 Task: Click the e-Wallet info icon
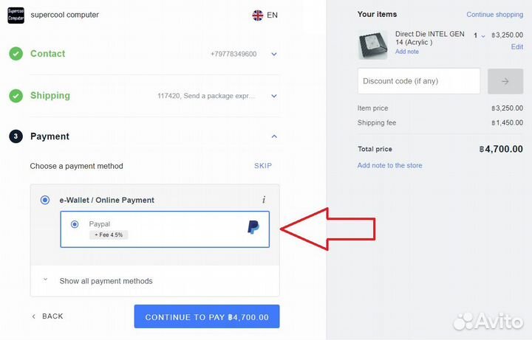point(264,200)
